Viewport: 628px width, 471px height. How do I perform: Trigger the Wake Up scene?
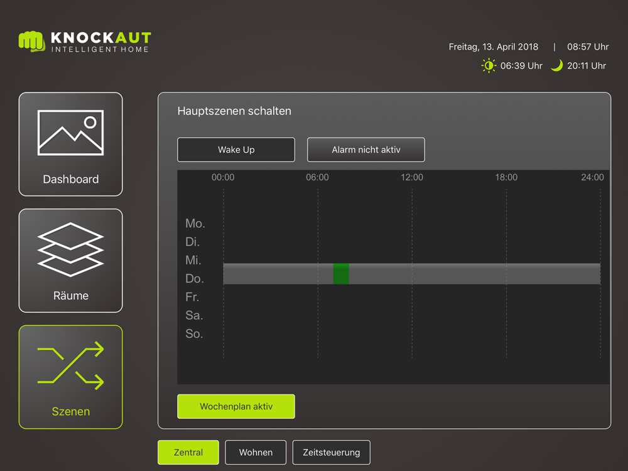click(236, 150)
